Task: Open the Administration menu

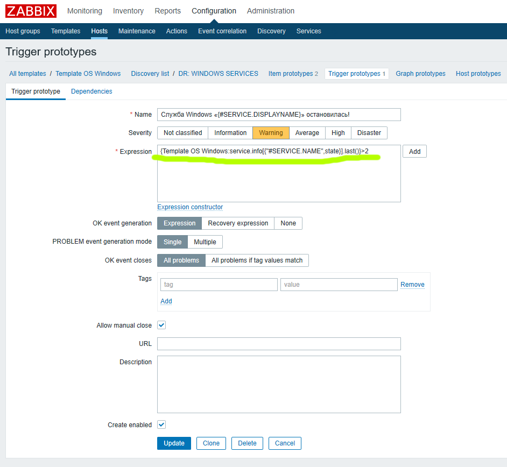Action: (271, 11)
